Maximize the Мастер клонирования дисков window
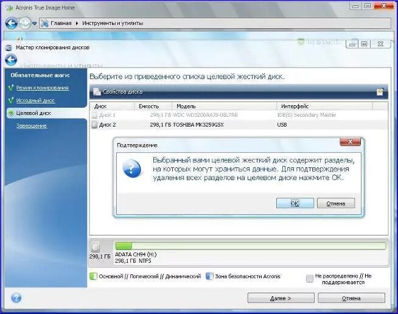 365,44
